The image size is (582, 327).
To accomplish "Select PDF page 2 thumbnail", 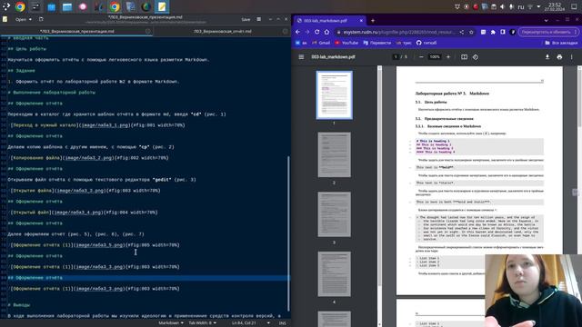I will click(334, 154).
